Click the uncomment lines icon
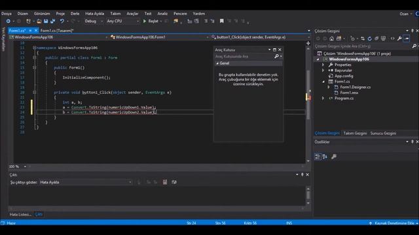This screenshot has width=419, height=235. [x=212, y=21]
